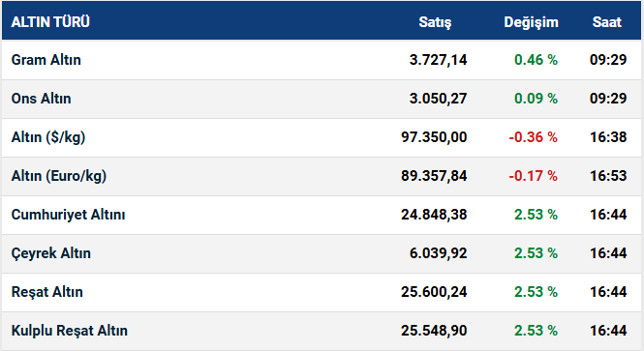The width and height of the screenshot is (644, 351).
Task: Open the Gram Altın link
Action: [x=46, y=60]
